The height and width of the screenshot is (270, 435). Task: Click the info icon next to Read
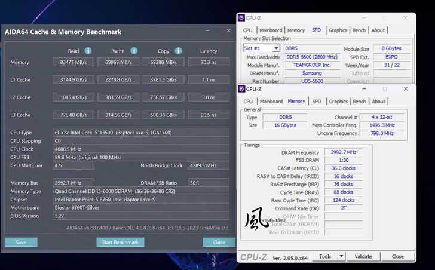88,51
